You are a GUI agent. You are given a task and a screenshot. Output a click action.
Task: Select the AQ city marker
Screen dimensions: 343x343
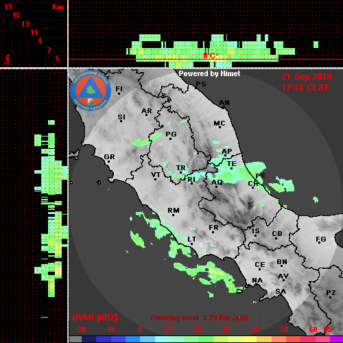click(x=216, y=187)
